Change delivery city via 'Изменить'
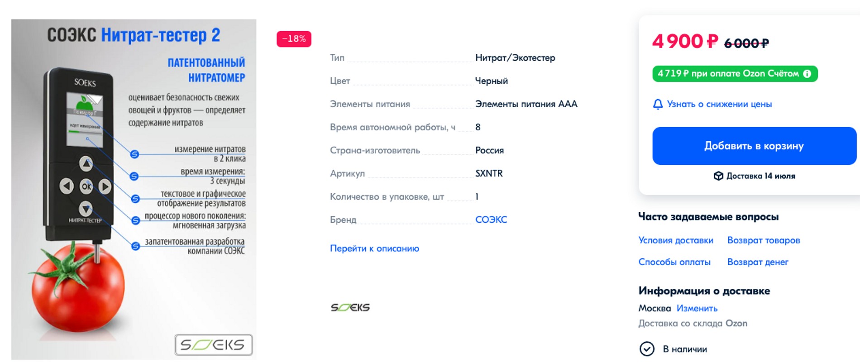The height and width of the screenshot is (363, 860). tap(697, 309)
